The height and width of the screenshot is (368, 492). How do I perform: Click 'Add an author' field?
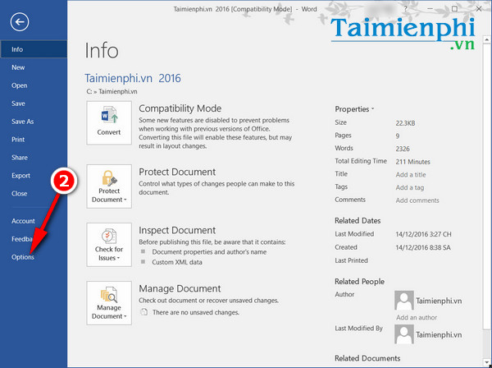pos(417,317)
